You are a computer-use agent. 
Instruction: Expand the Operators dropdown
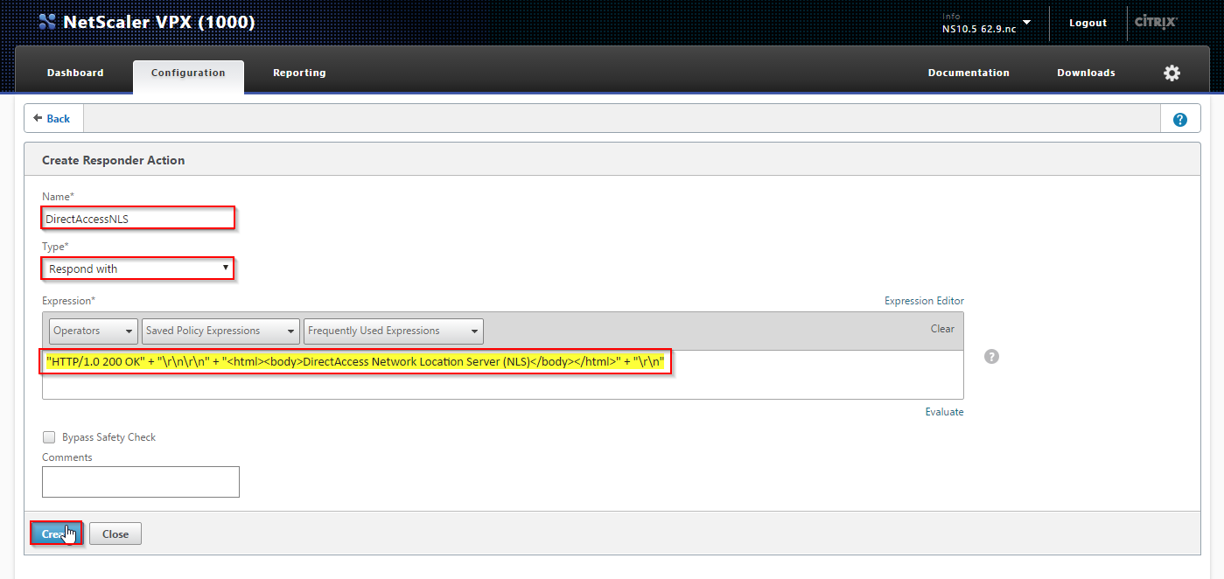tap(94, 331)
